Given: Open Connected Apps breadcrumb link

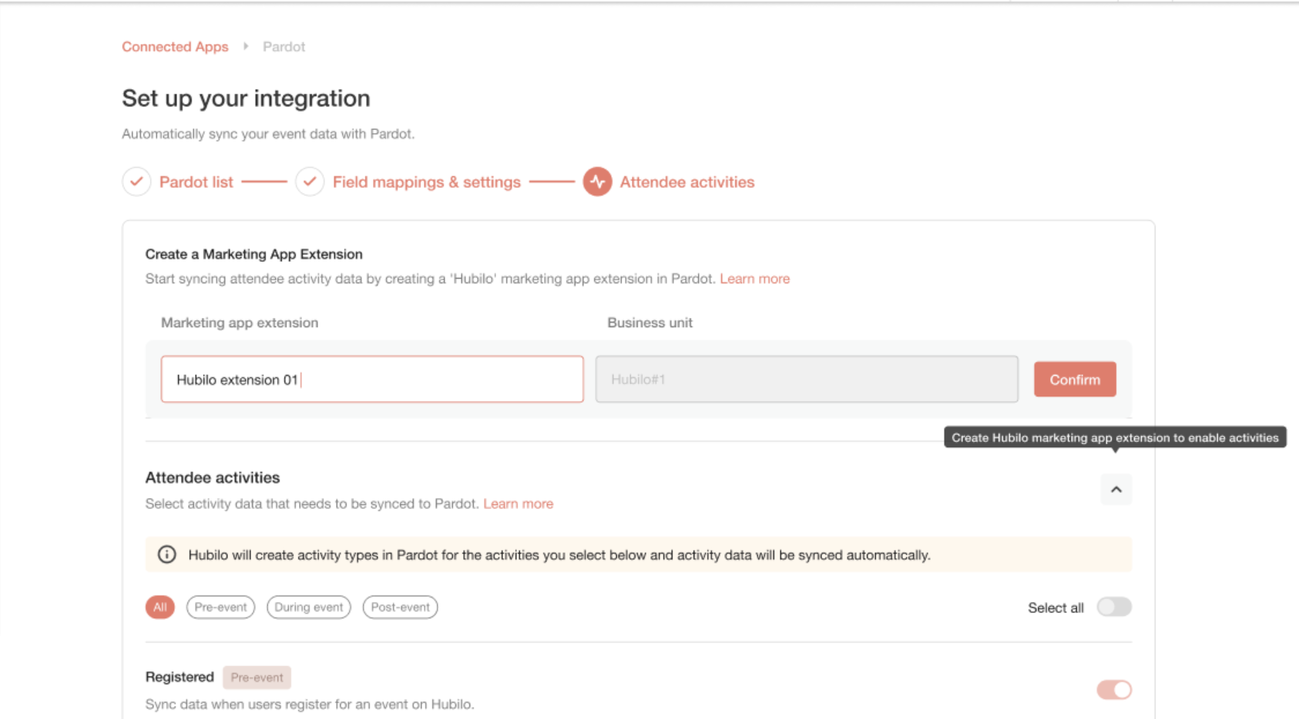Looking at the screenshot, I should point(175,46).
